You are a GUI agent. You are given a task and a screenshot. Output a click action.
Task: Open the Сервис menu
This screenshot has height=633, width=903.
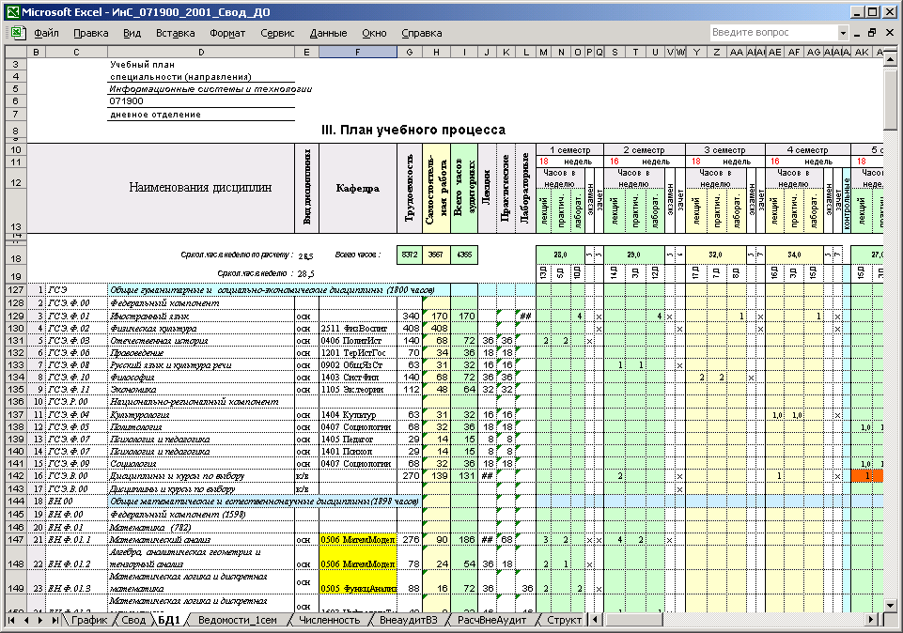coord(277,33)
